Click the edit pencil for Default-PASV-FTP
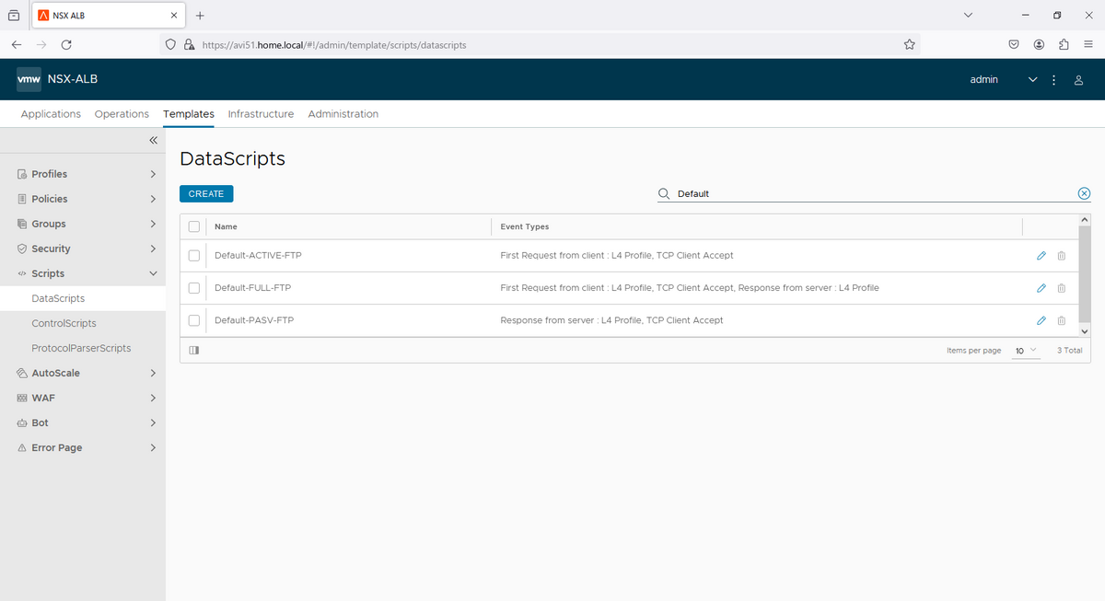1105x601 pixels. pyautogui.click(x=1041, y=319)
